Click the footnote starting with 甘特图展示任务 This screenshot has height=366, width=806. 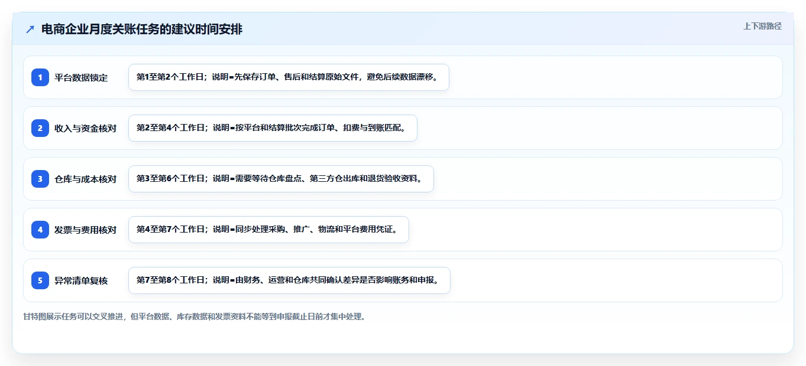tap(195, 317)
